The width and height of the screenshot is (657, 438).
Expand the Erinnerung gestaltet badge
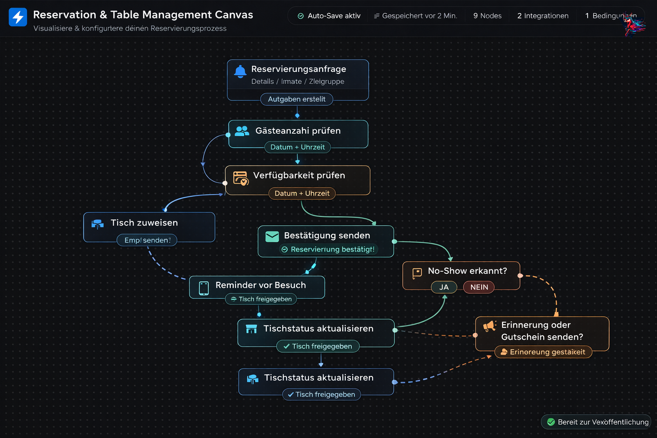coord(543,352)
